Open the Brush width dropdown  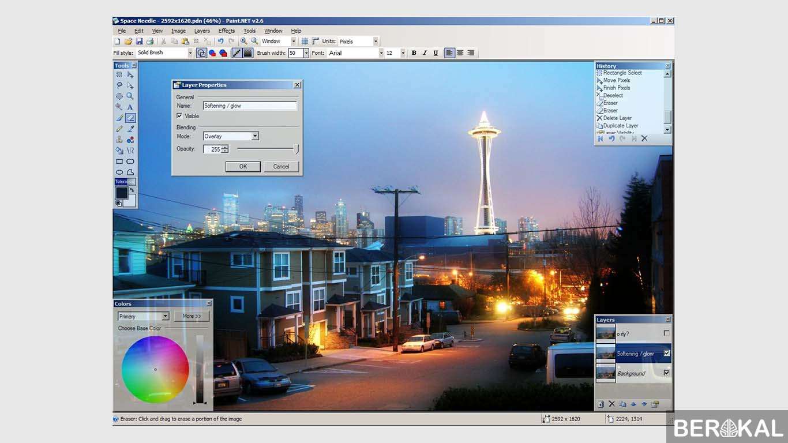coord(306,53)
